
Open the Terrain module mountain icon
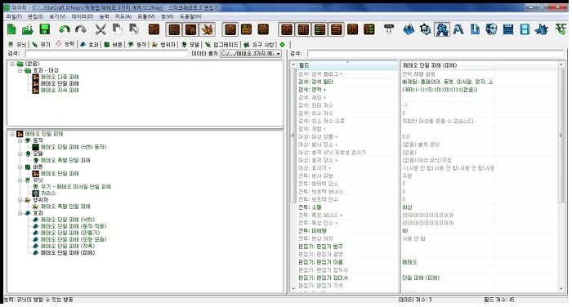409,29
